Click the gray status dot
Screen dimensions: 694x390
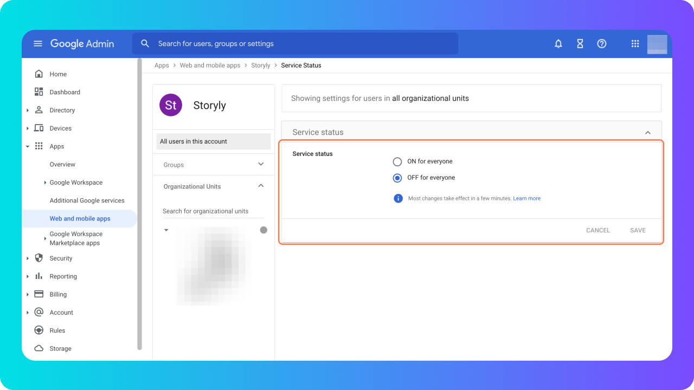264,230
